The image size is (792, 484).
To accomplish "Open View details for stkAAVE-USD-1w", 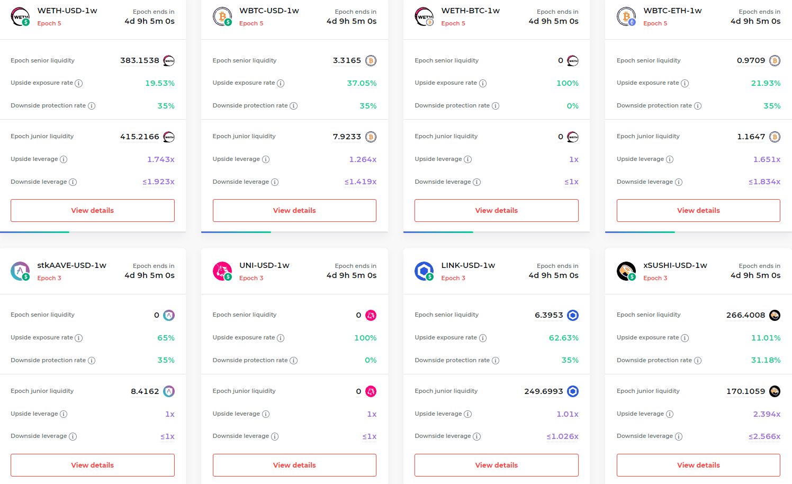I will 93,465.
